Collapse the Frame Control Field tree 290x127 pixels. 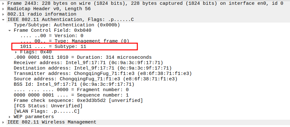click(10, 30)
